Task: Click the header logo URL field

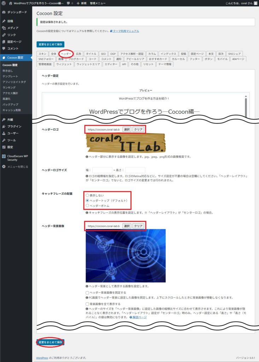Action: [x=104, y=129]
